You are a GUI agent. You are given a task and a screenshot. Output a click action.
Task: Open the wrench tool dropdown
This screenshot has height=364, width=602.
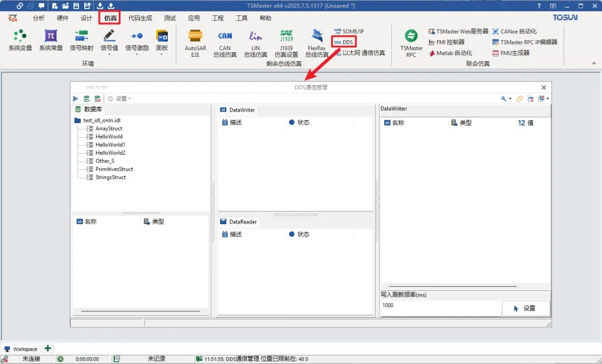[506, 99]
